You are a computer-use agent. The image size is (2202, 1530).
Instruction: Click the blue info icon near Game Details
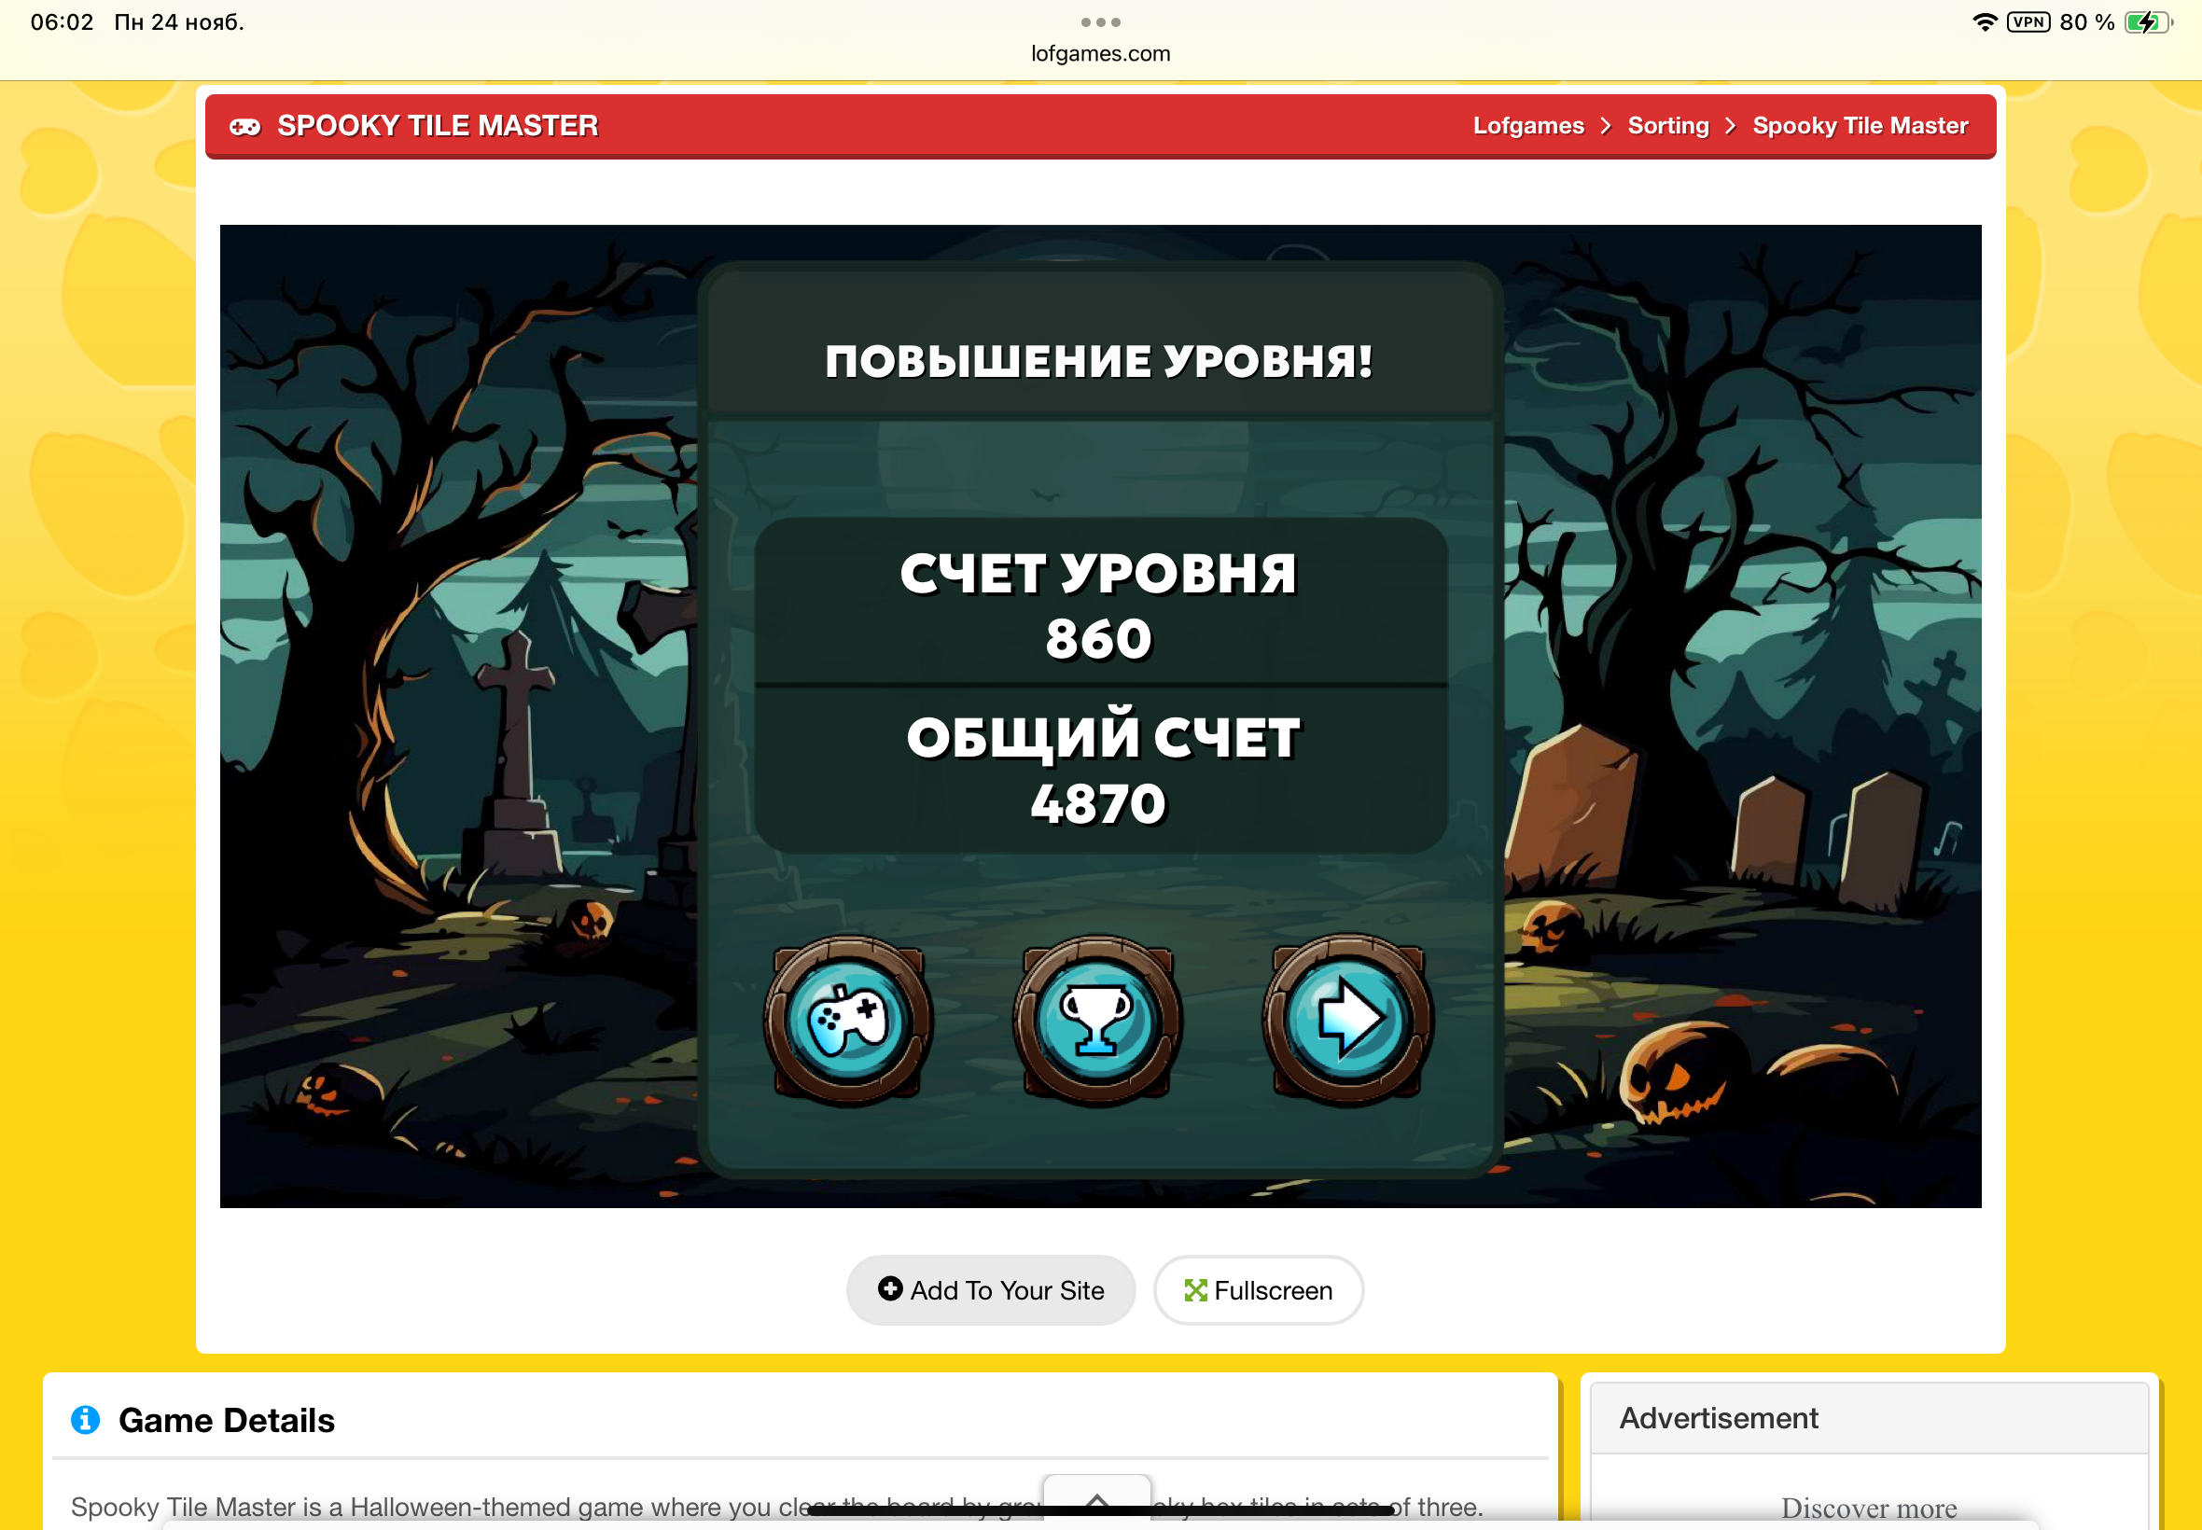point(85,1420)
